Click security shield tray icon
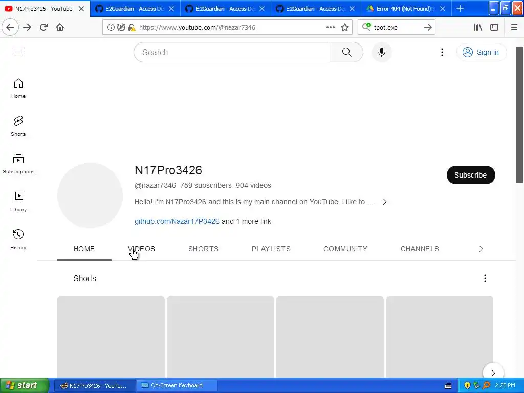The image size is (524, 393). (x=467, y=385)
